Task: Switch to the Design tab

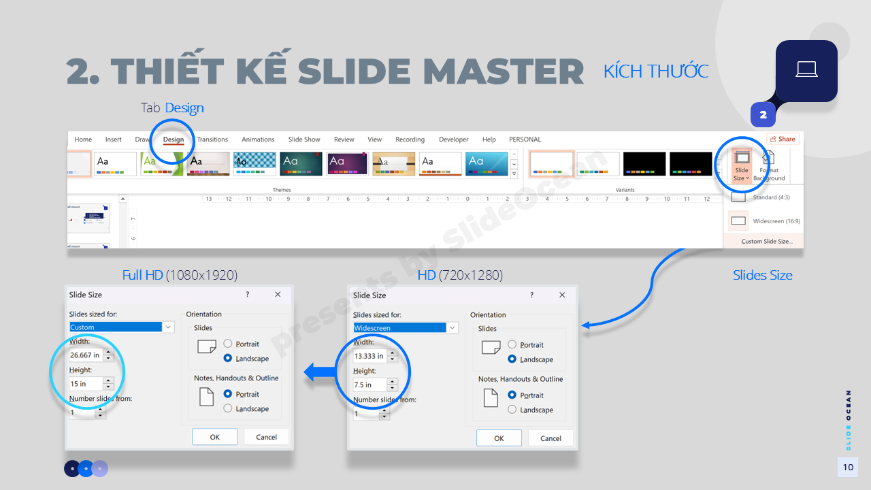Action: (x=174, y=140)
